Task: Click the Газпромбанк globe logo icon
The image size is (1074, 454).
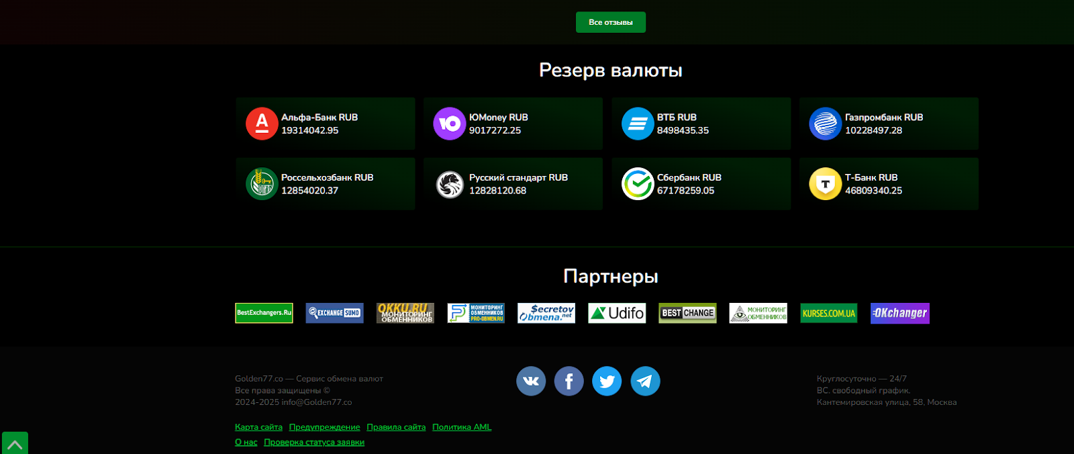Action: click(826, 124)
